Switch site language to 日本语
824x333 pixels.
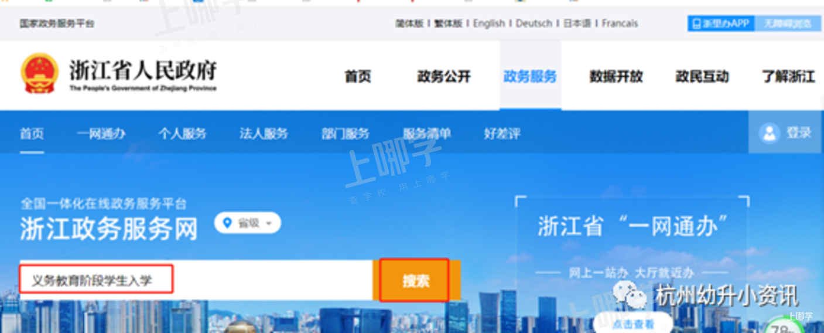point(577,23)
